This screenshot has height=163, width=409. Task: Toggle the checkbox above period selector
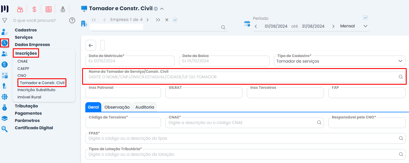coord(366,18)
